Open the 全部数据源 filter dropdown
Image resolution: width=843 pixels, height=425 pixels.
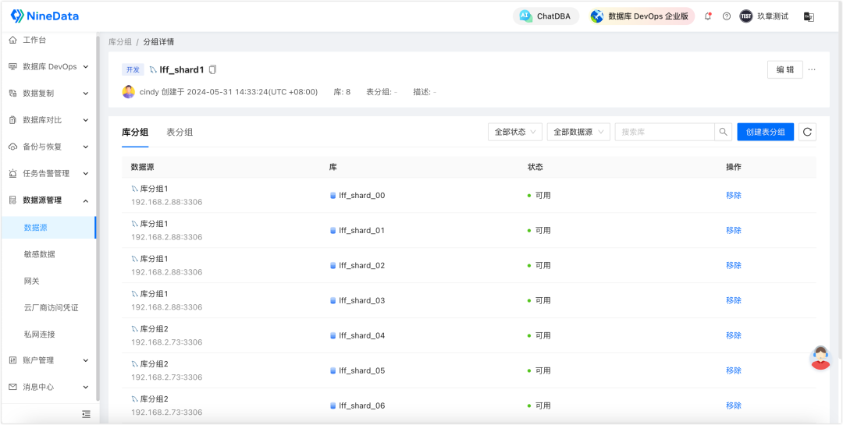tap(578, 132)
